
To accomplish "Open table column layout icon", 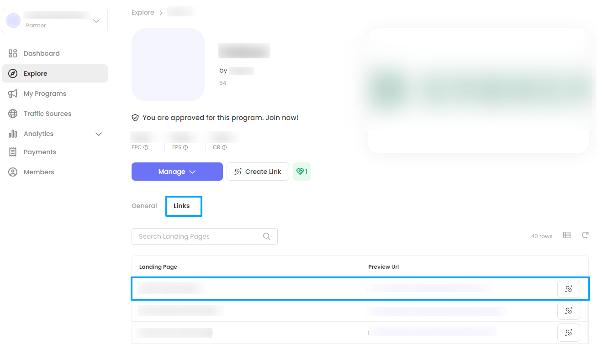I will (567, 235).
